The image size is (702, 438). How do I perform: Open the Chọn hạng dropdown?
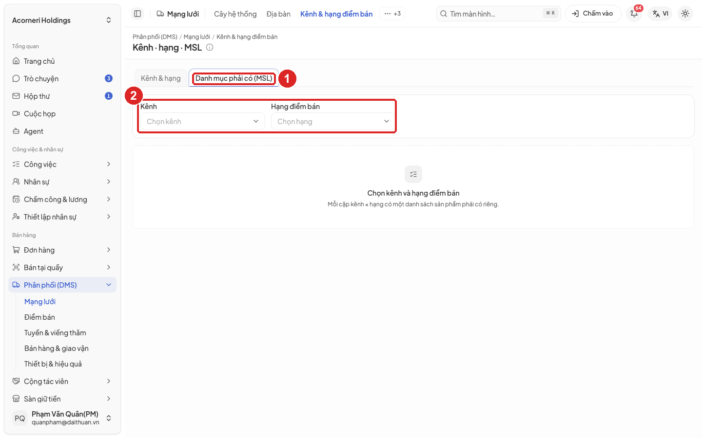[x=333, y=122]
